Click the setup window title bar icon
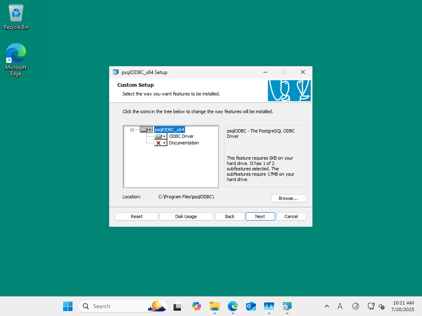Viewport: 422px width, 316px height. (116, 72)
